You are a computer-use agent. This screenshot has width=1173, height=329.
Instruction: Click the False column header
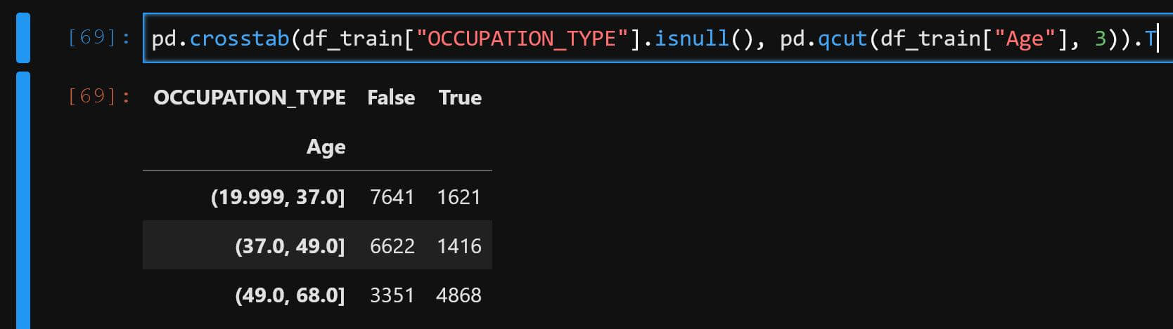click(391, 98)
